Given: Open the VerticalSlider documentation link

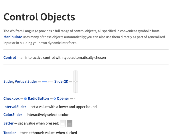Looking at the screenshot, I should tap(26, 81).
